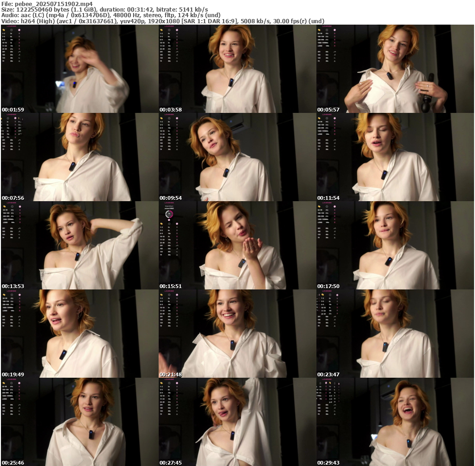Open the thumbnail at 00:11:54
The width and height of the screenshot is (475, 466).
[395, 157]
